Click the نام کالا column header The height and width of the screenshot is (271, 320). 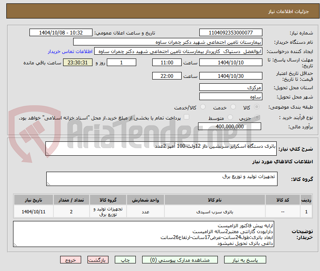pyautogui.click(x=215, y=200)
